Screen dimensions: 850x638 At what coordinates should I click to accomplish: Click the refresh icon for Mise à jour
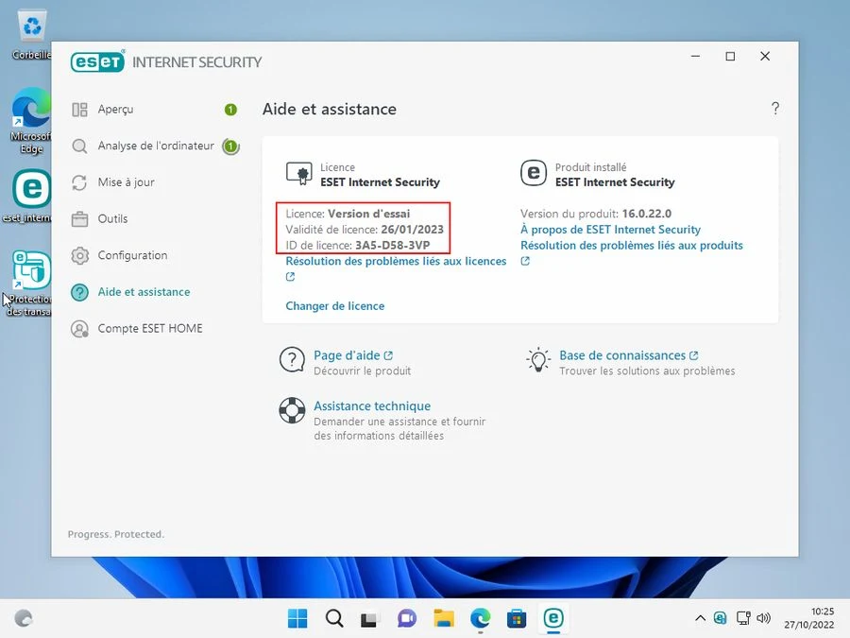coord(79,182)
